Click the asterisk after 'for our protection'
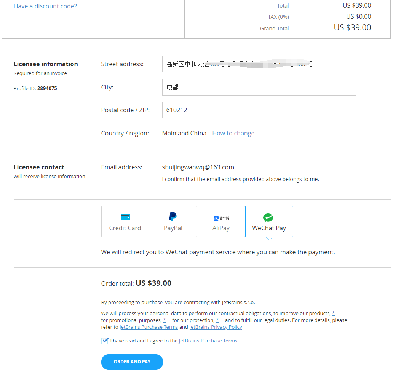The width and height of the screenshot is (393, 379). point(217,320)
